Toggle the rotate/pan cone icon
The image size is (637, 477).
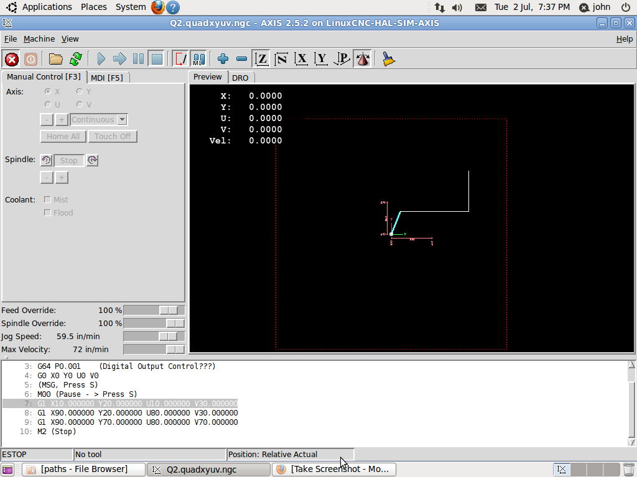click(363, 59)
